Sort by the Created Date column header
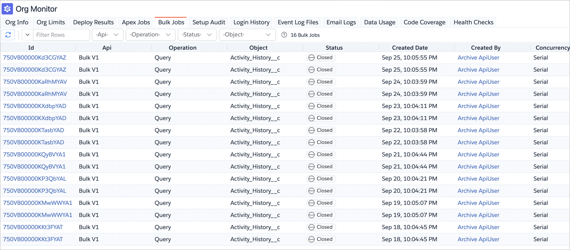This screenshot has height=250, width=570. (410, 48)
